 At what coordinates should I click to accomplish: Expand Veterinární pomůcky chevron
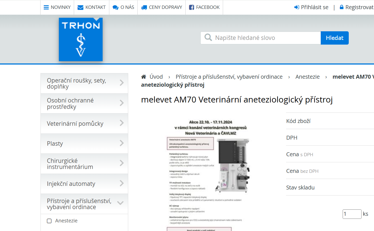tap(122, 123)
